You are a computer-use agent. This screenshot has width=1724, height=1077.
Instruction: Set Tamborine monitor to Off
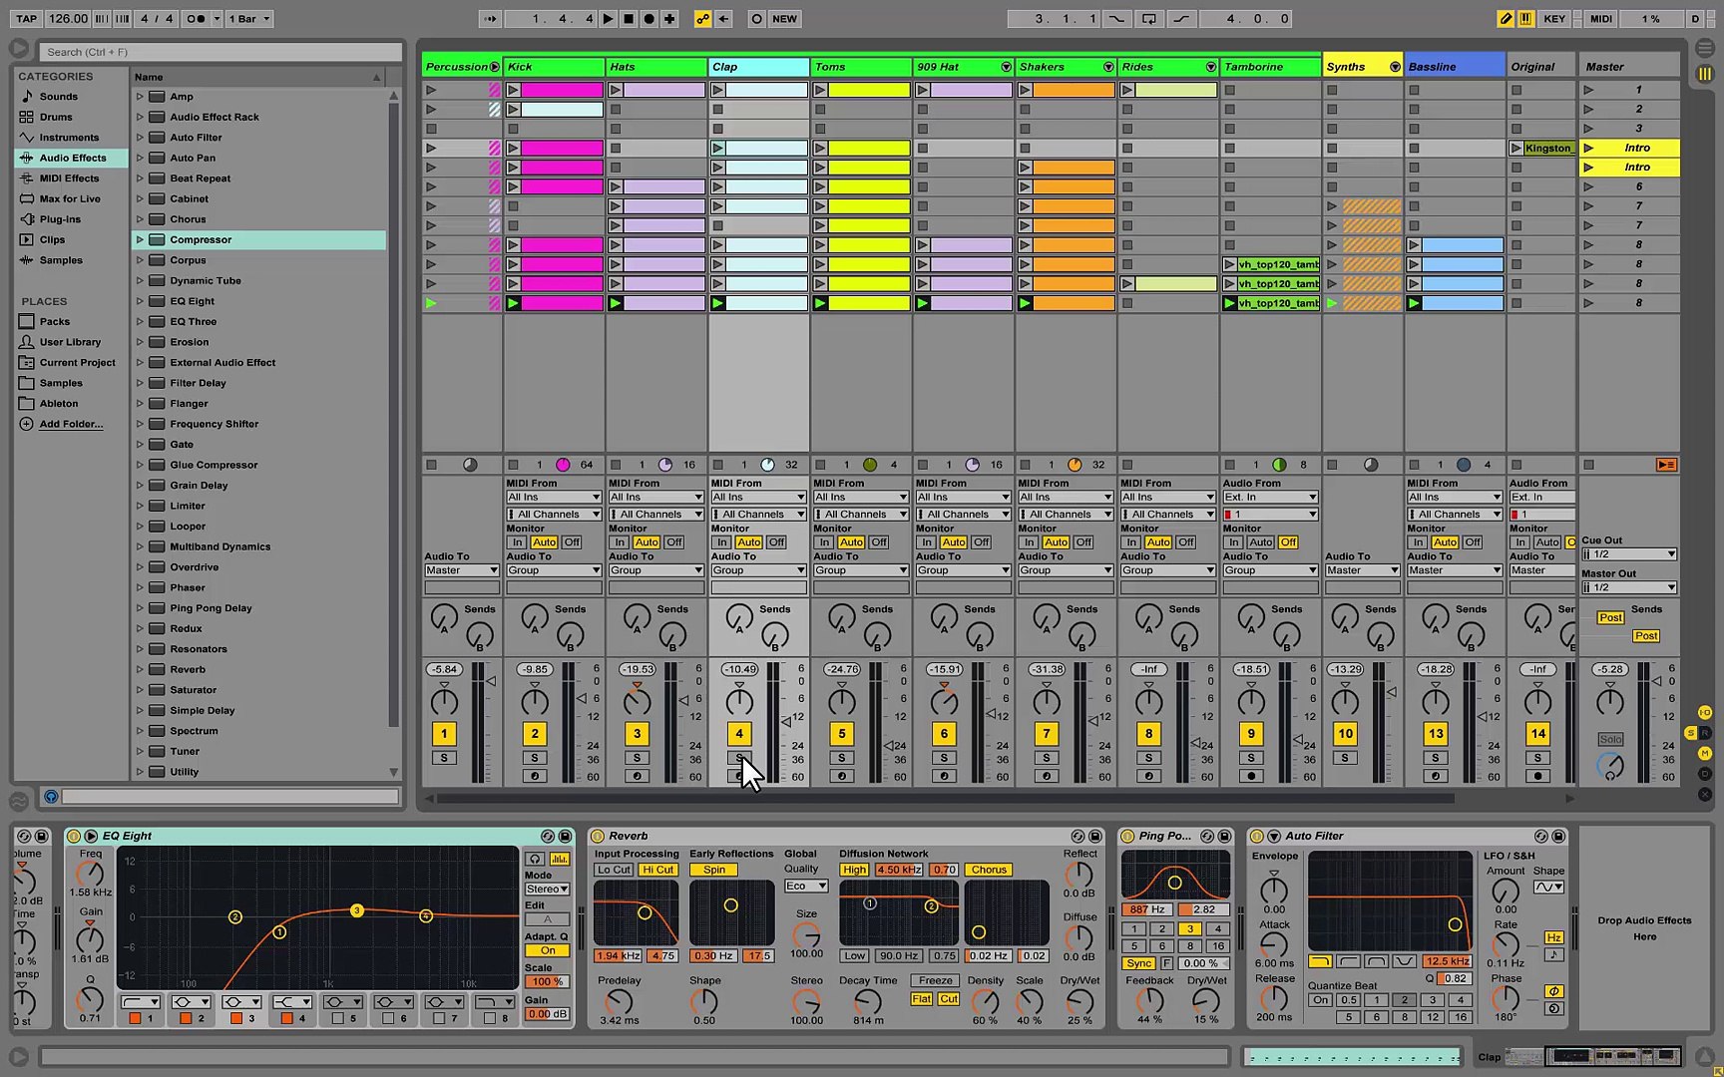tap(1288, 542)
